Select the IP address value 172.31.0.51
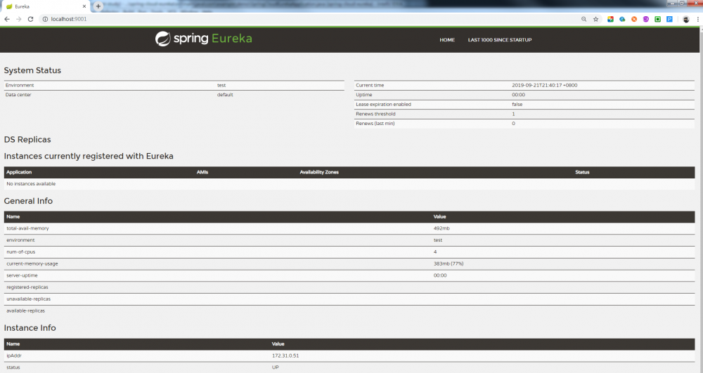 pos(285,355)
